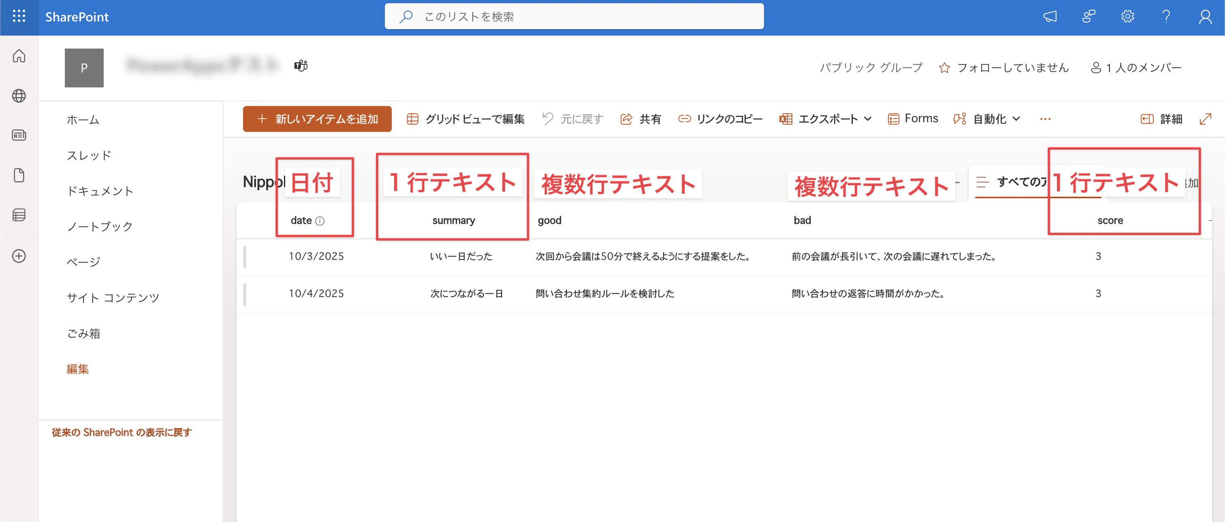
Task: Click 新しいアイテムを追加 button
Action: (x=317, y=119)
